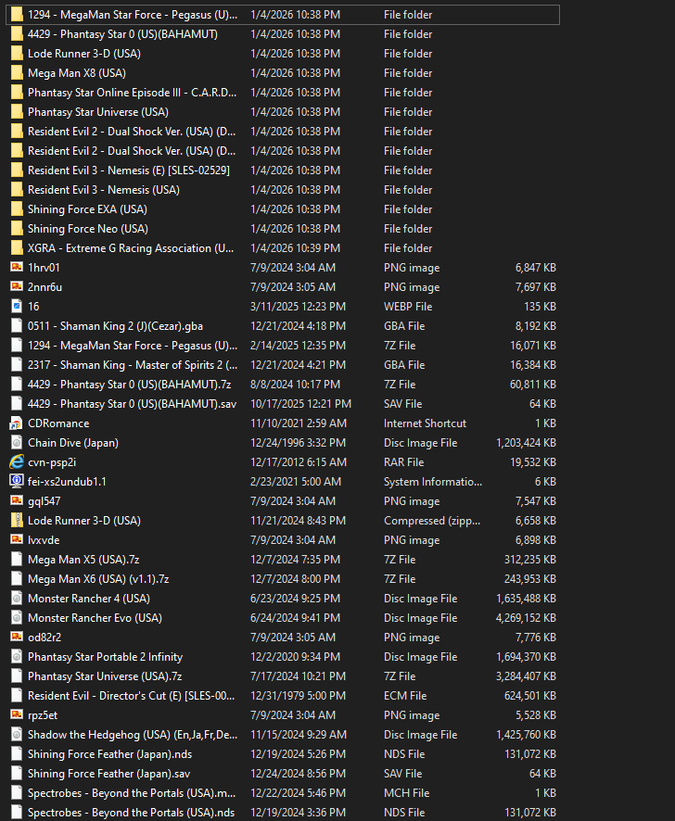The height and width of the screenshot is (821, 675).
Task: Click the folder icon for Phantasy Star Online Episode III
Action: click(17, 92)
